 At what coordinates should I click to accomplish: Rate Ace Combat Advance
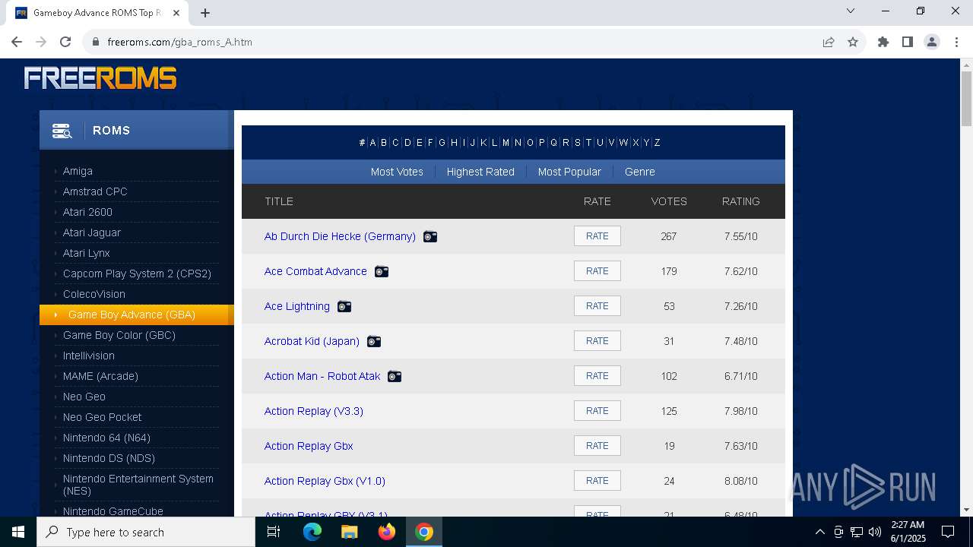pos(597,271)
